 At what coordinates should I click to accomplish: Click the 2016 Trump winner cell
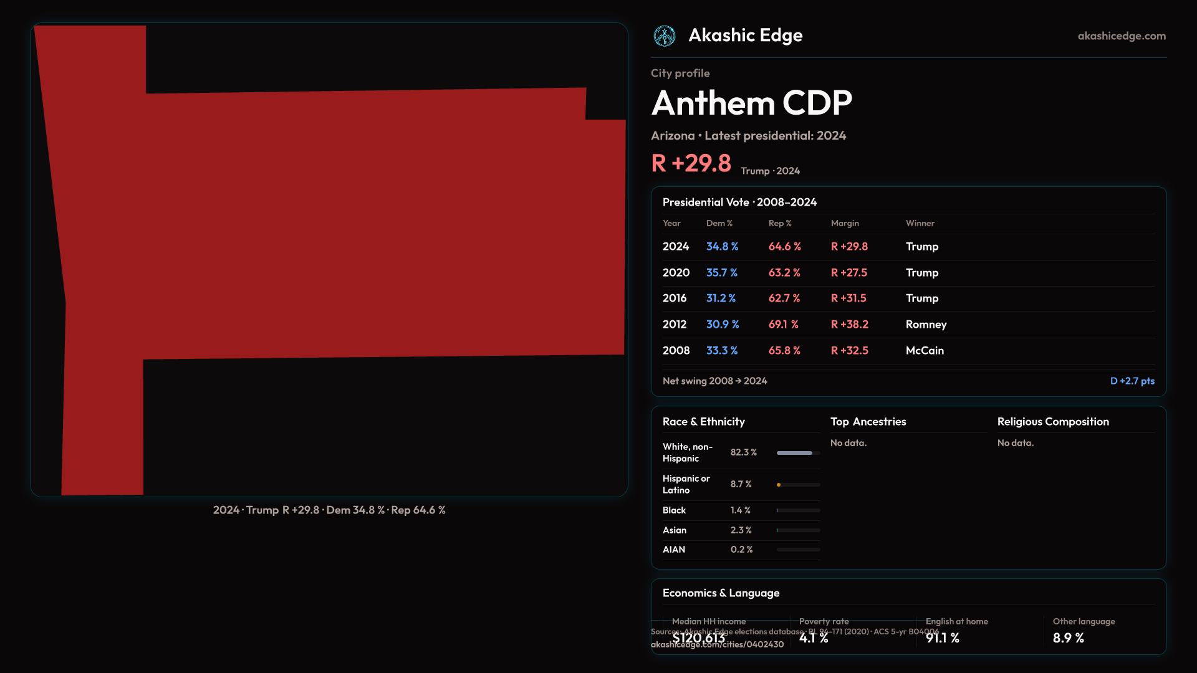(x=921, y=298)
